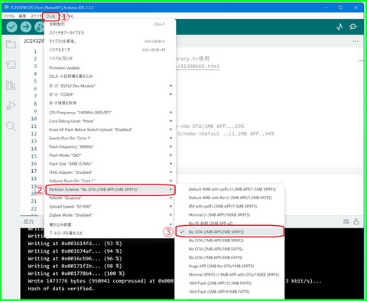This screenshot has height=301, width=367.
Task: Select 8M with spiffs partition option
Action: click(x=229, y=206)
